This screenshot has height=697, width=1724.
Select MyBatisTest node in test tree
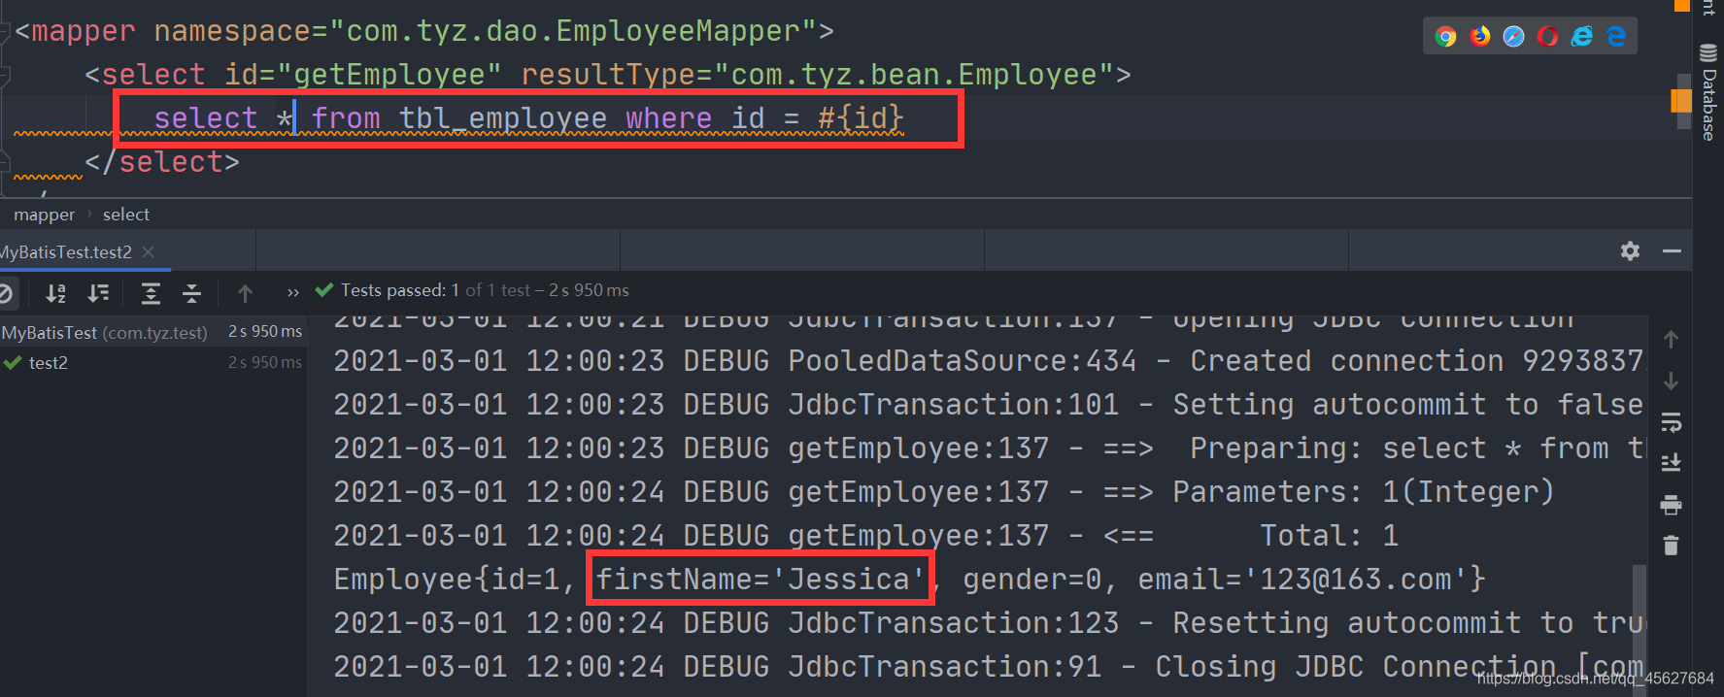(152, 332)
